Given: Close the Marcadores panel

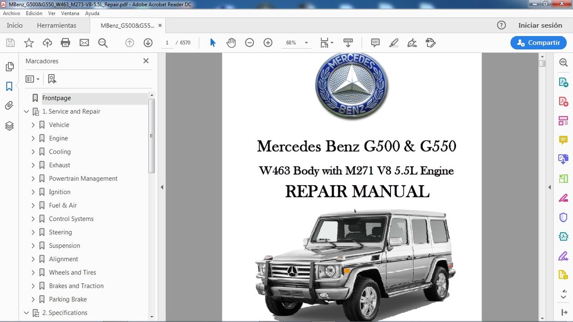Looking at the screenshot, I should click(x=146, y=61).
